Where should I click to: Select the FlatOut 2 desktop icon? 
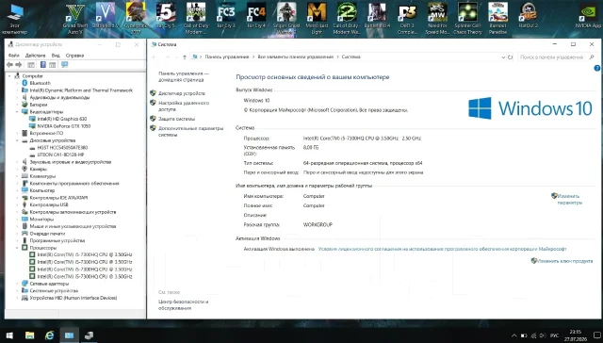[528, 15]
